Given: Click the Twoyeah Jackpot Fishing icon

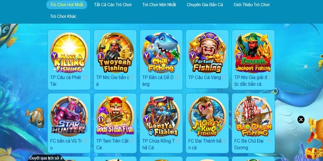Looking at the screenshot, I should pos(254,53).
